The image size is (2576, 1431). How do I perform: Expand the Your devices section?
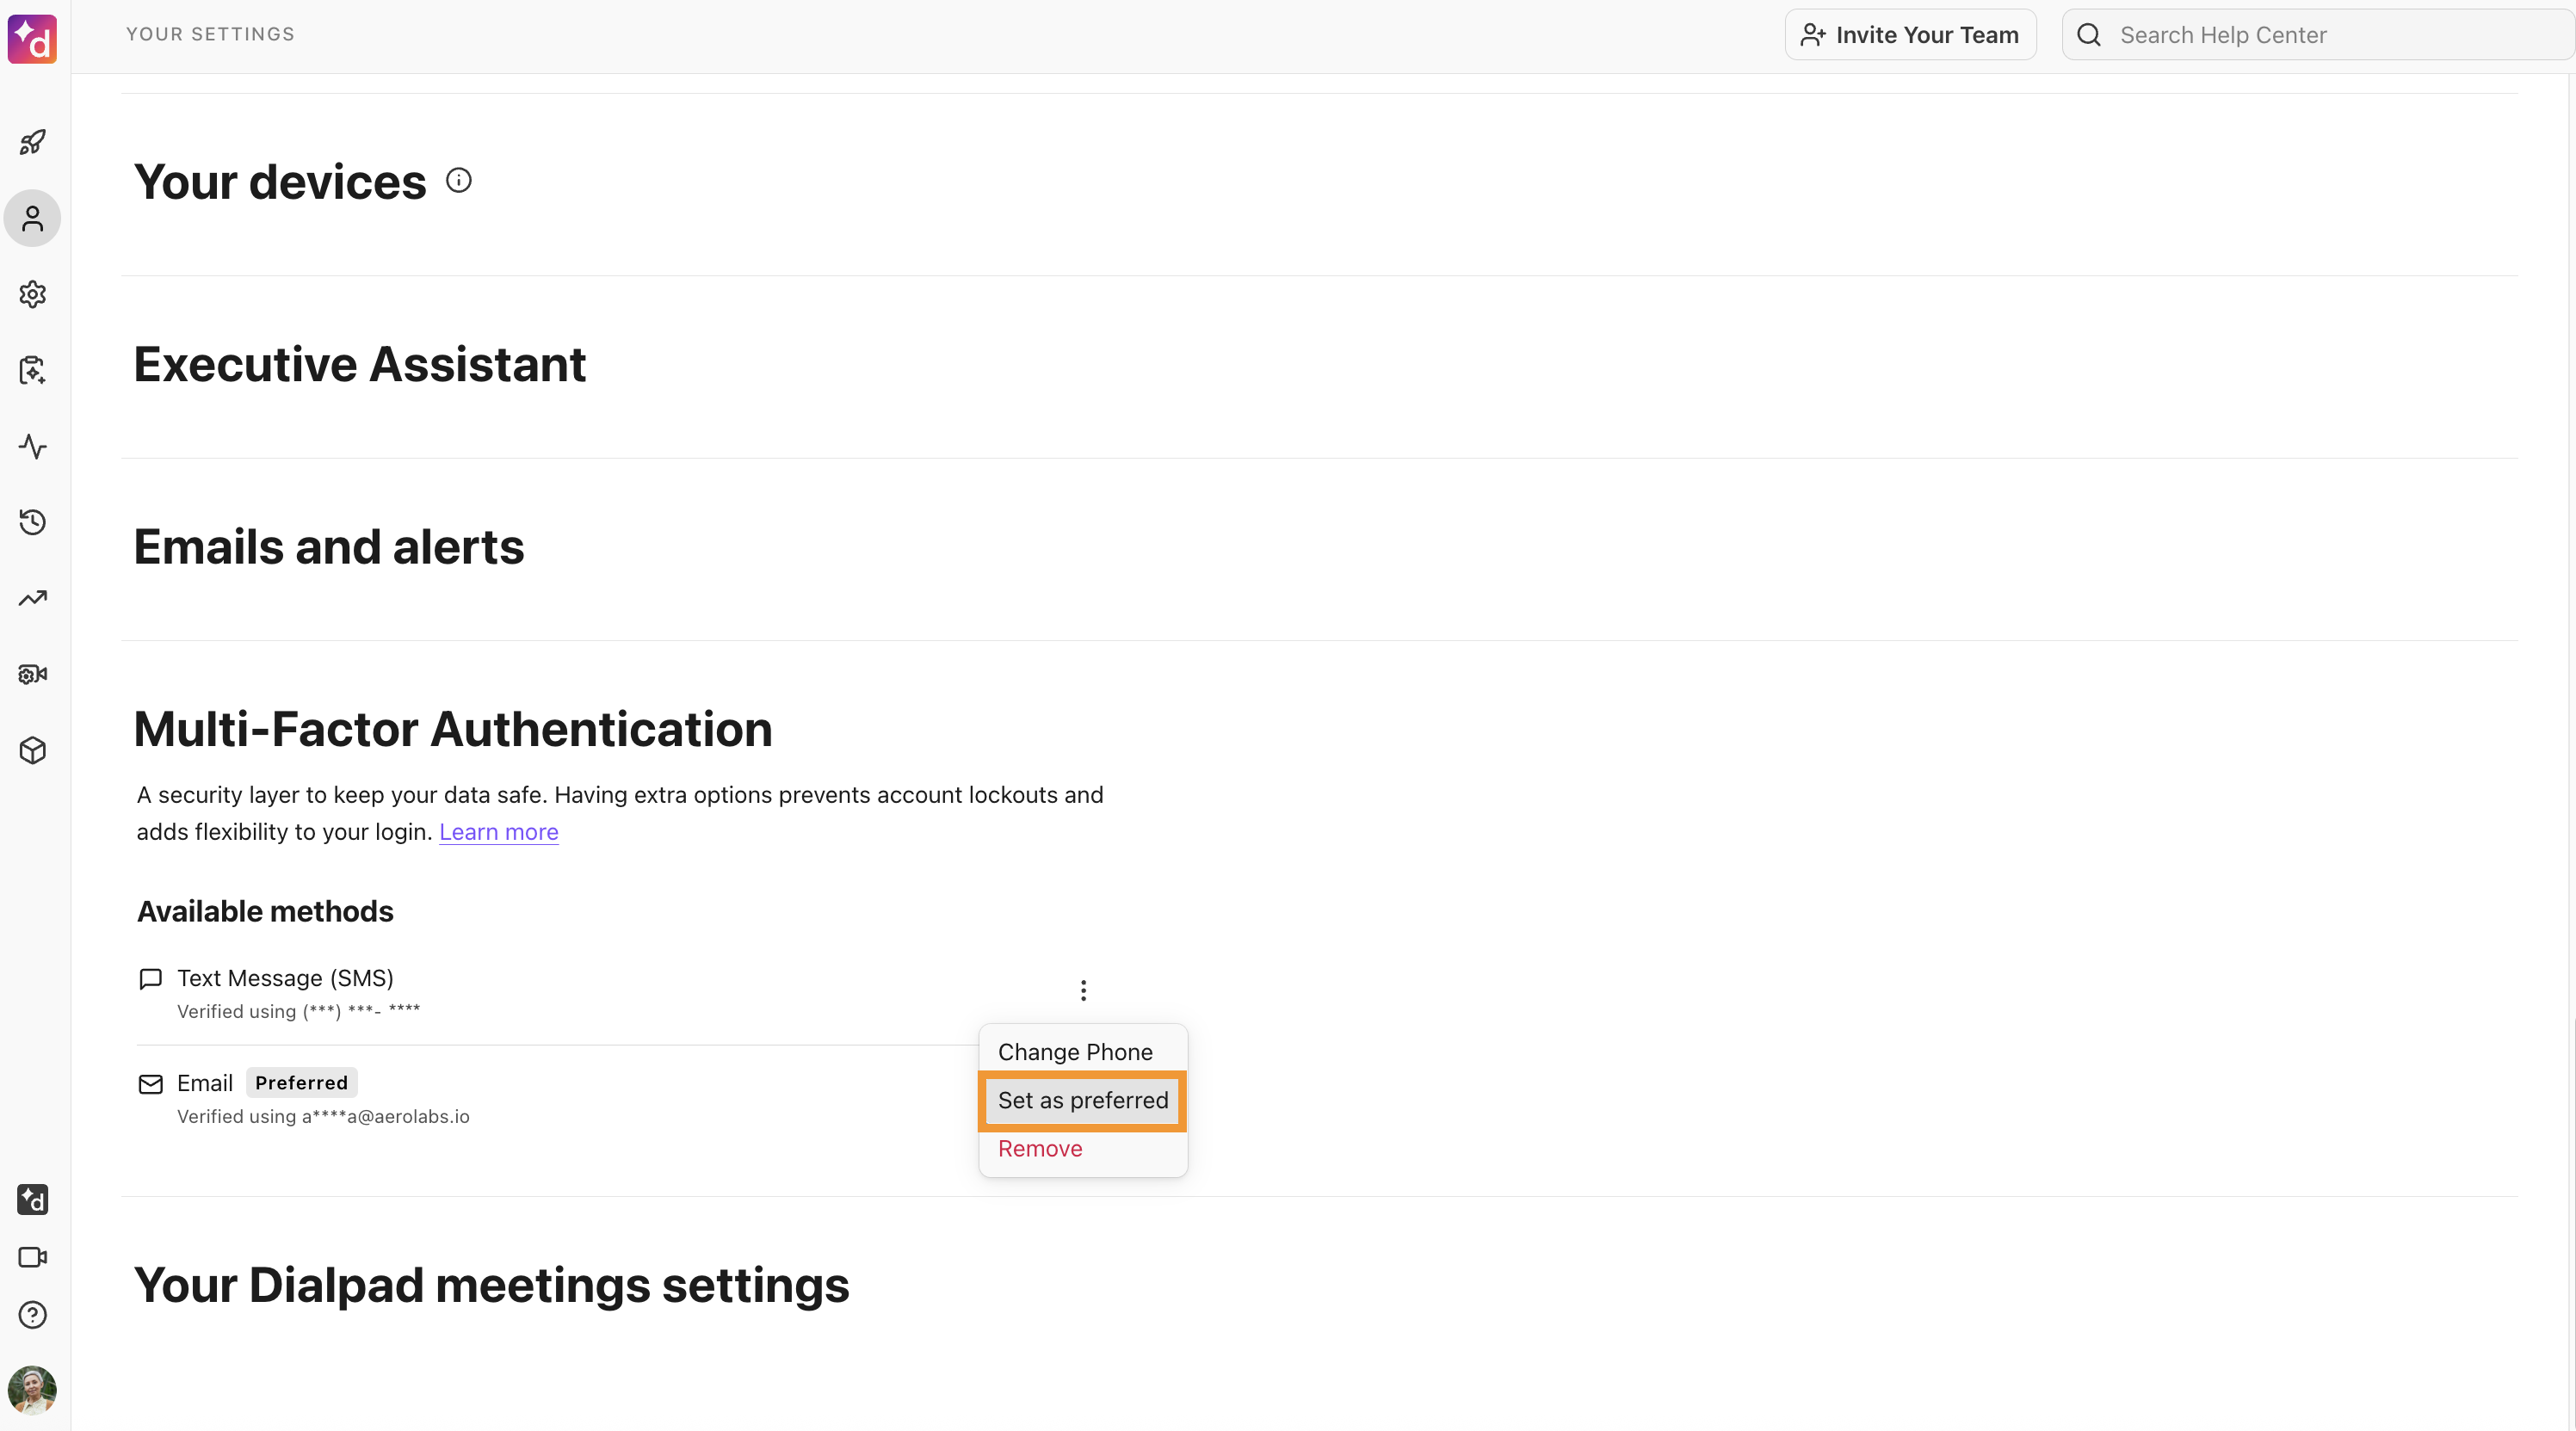tap(279, 182)
